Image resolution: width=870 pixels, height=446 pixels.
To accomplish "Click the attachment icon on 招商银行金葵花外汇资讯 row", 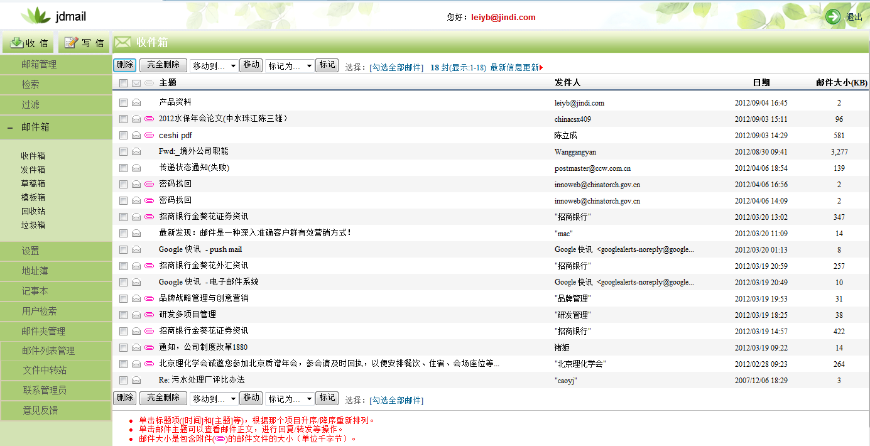I will tap(149, 266).
